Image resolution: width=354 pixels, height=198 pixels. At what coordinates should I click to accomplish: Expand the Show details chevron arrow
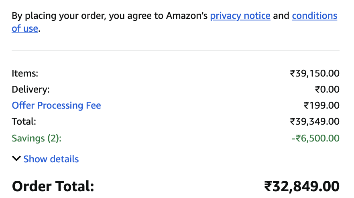(16, 159)
